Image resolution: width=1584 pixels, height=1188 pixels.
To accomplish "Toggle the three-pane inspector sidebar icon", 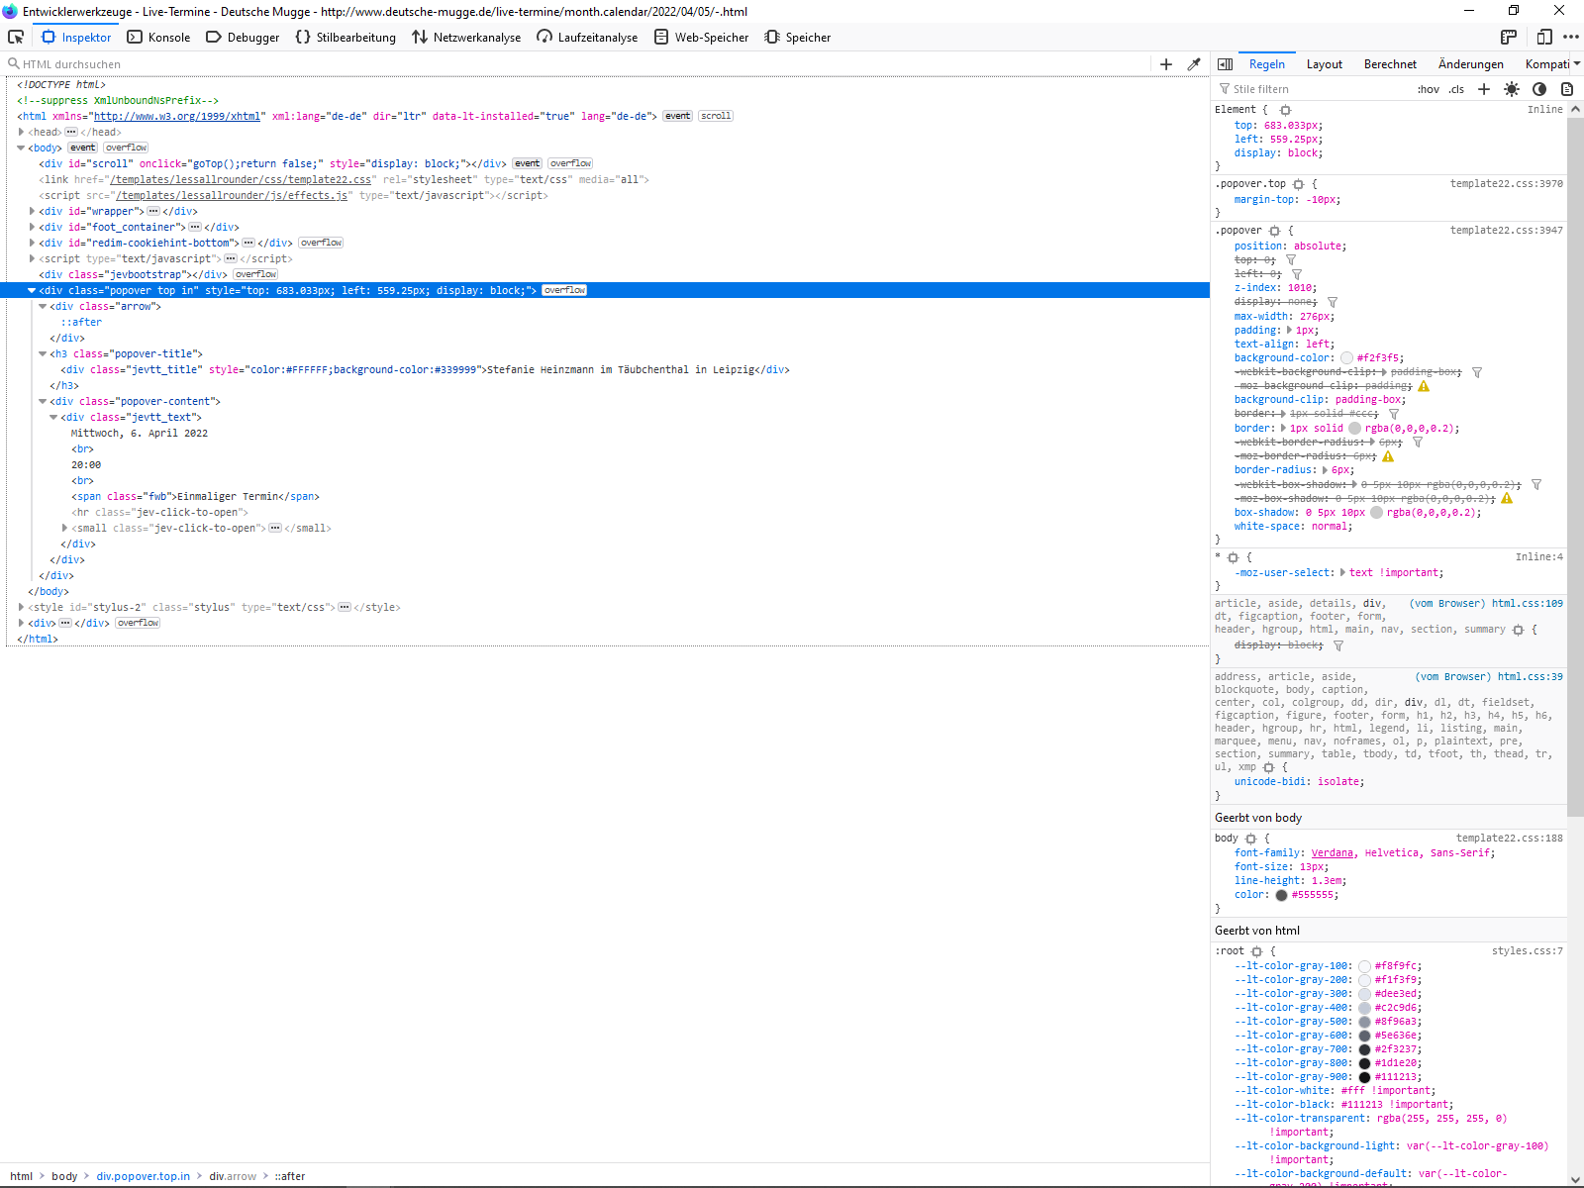I will tap(1225, 64).
